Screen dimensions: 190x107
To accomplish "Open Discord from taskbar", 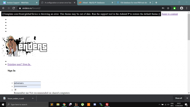I will (95, 104).
